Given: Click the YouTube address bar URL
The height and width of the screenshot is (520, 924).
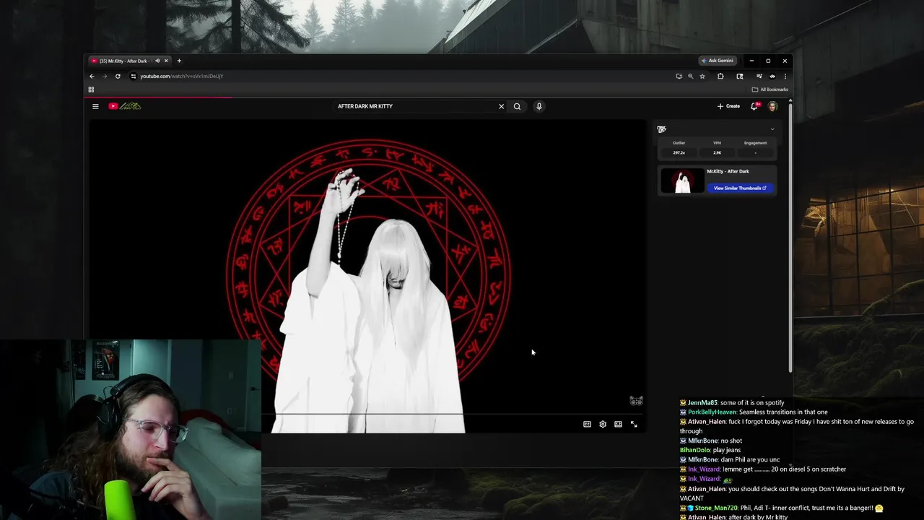Looking at the screenshot, I should (182, 76).
